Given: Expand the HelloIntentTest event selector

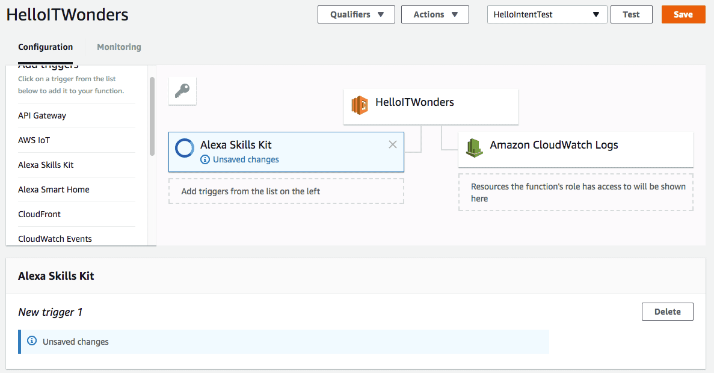Looking at the screenshot, I should click(x=547, y=14).
